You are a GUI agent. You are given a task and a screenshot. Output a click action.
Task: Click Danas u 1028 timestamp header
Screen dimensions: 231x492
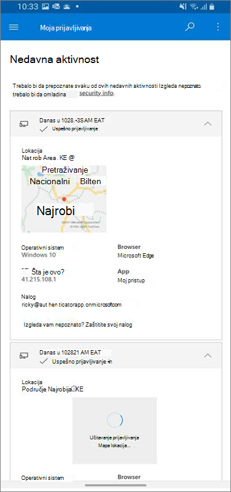pyautogui.click(x=72, y=120)
